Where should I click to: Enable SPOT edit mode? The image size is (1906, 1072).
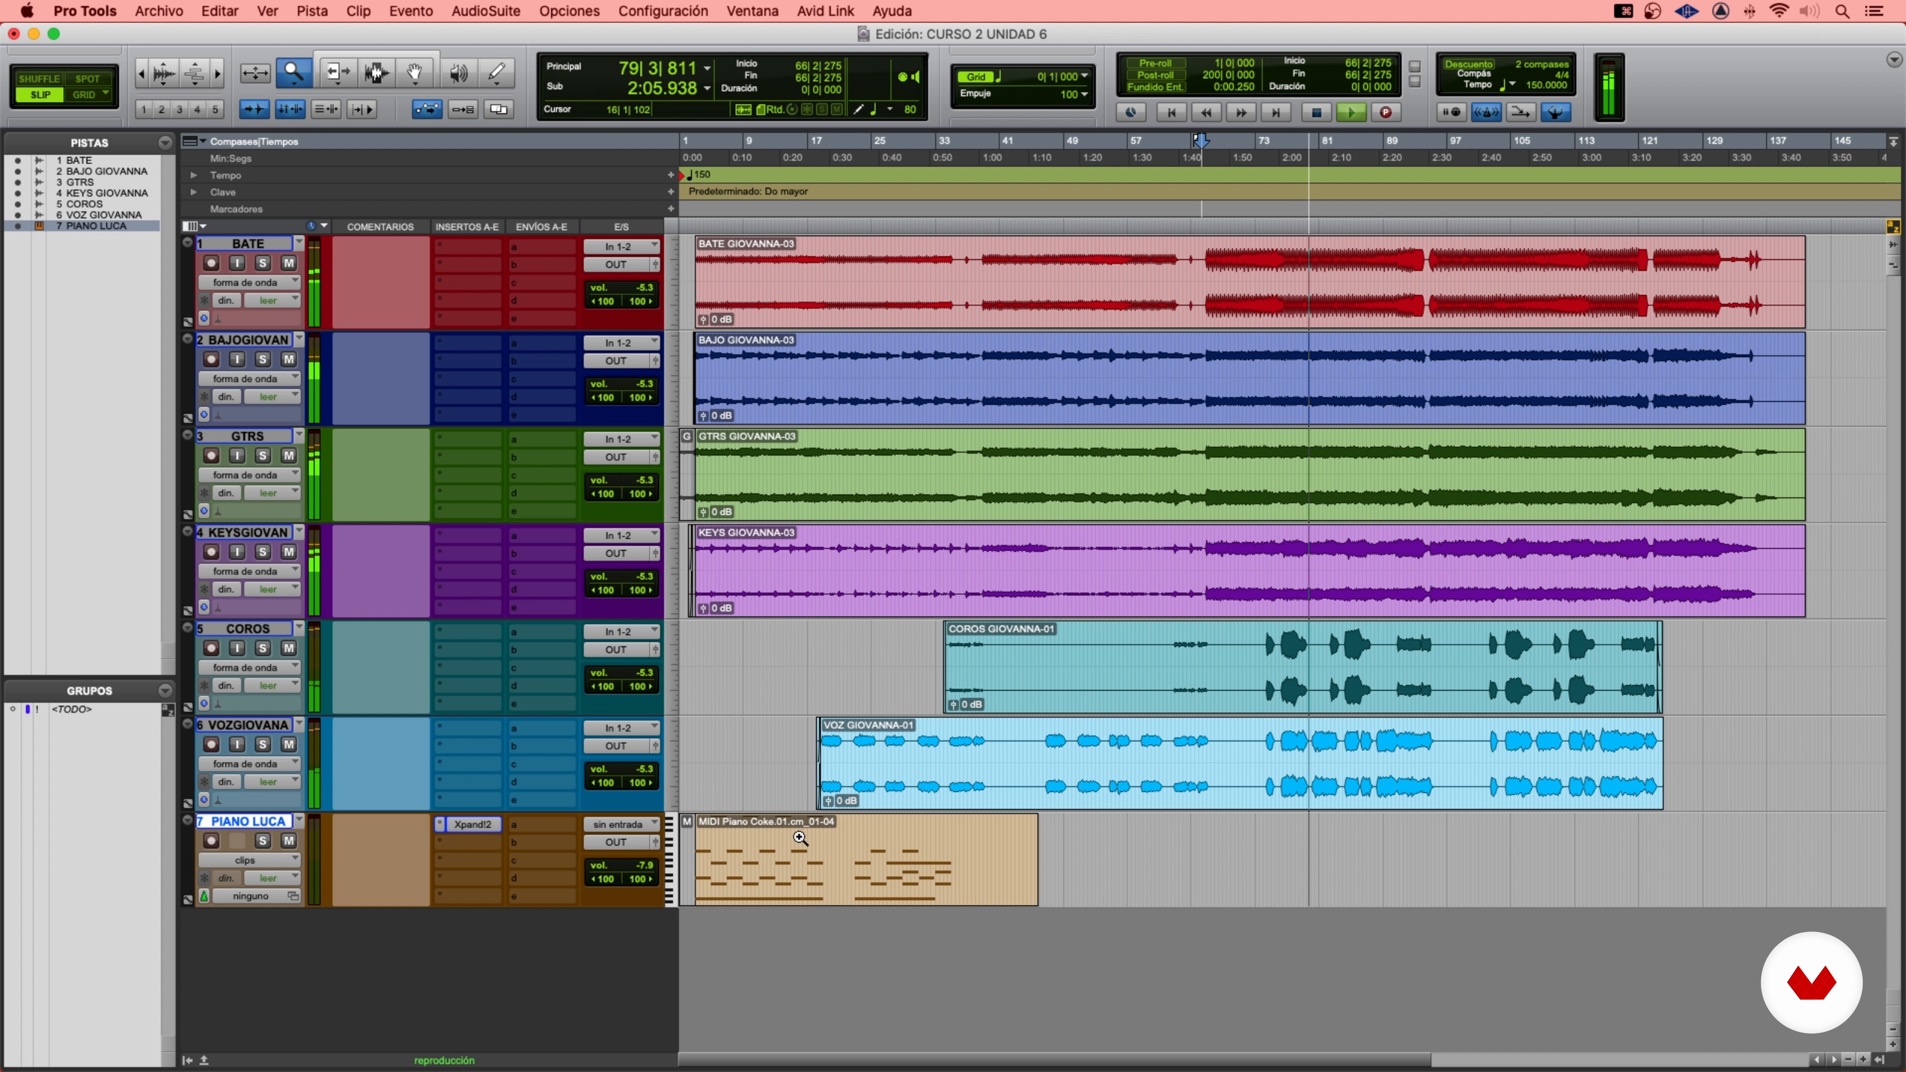[87, 78]
